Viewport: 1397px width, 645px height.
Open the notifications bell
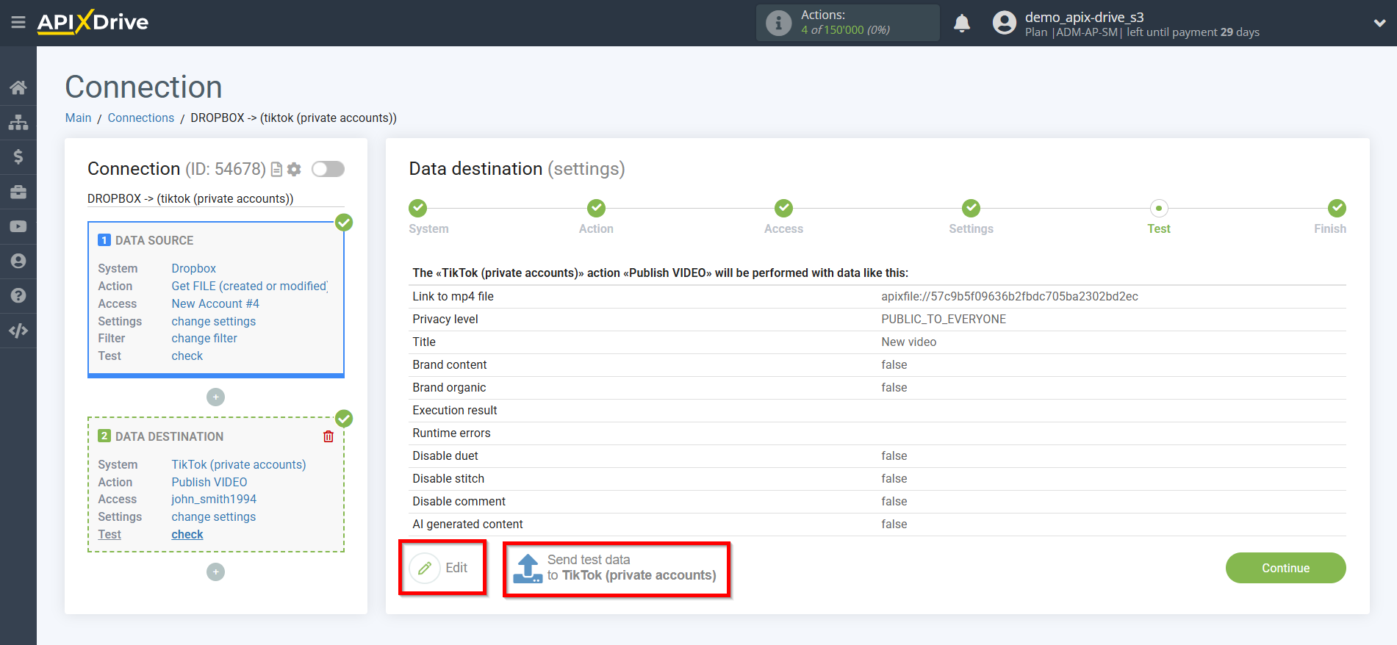tap(961, 24)
